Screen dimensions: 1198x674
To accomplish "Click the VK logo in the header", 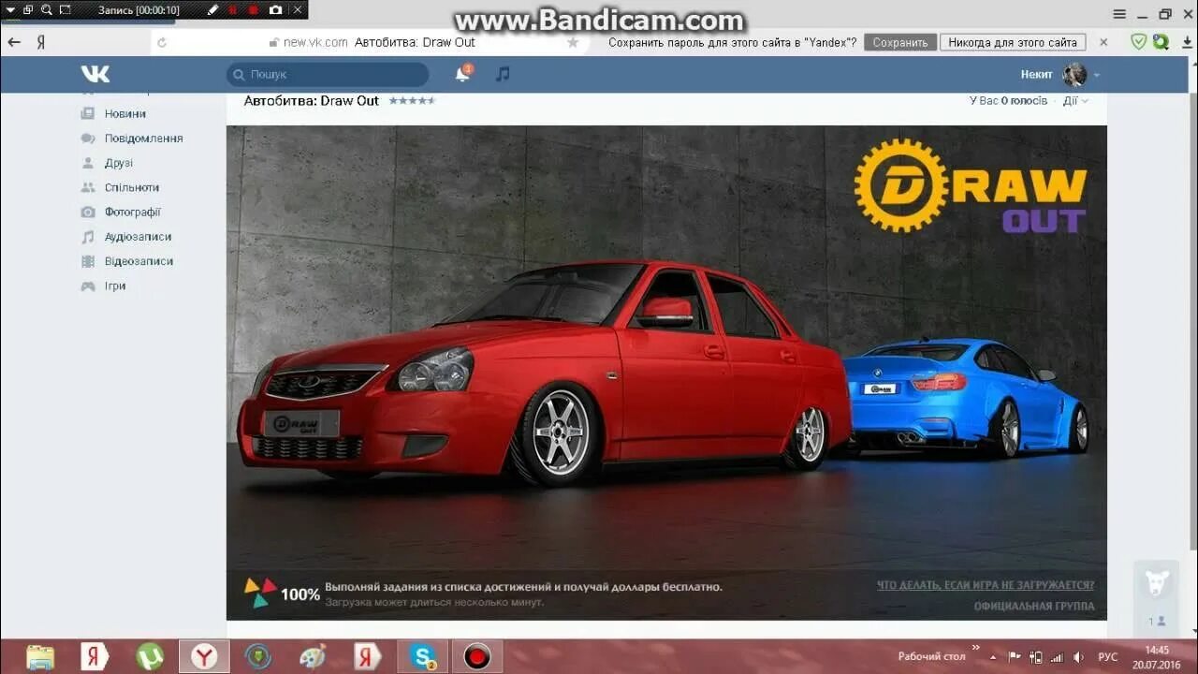I will coord(95,74).
